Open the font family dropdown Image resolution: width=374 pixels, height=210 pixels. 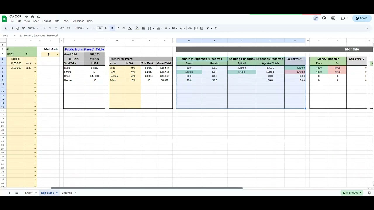point(81,28)
